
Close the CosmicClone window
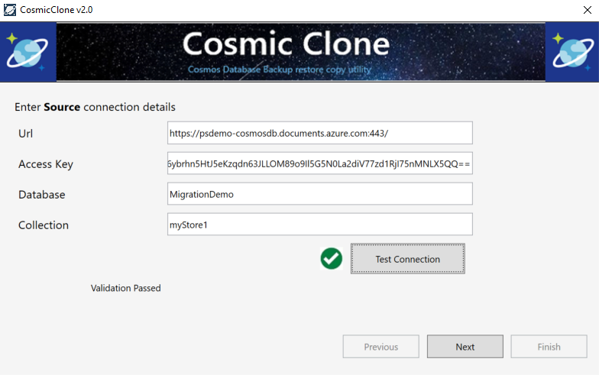[587, 10]
